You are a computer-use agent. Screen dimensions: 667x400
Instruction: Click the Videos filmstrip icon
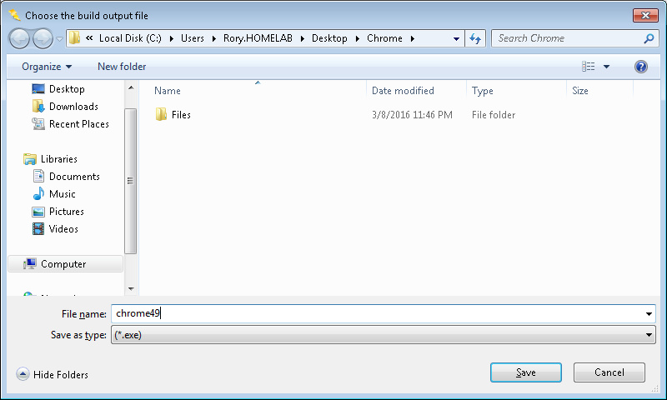(x=38, y=228)
